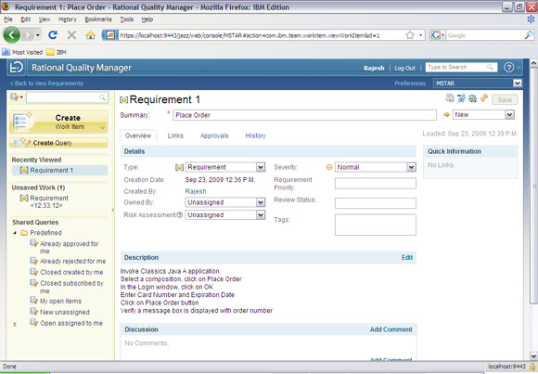Click the Requirement 1 heading work item icon

pyautogui.click(x=123, y=100)
